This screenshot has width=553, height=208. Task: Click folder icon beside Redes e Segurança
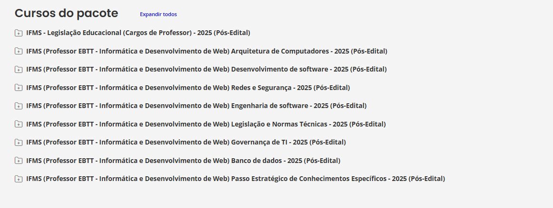click(x=19, y=88)
